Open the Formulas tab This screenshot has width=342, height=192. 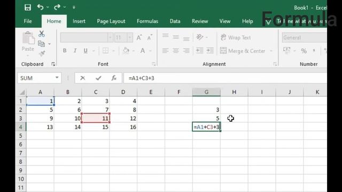(147, 21)
